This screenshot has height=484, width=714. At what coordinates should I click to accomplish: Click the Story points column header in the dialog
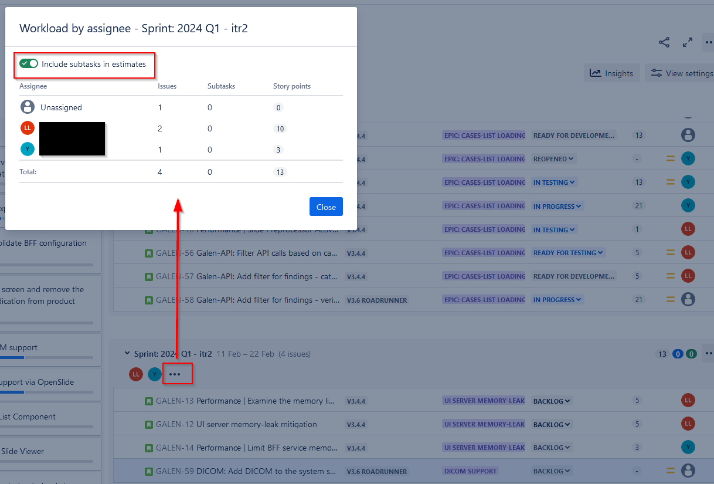pyautogui.click(x=292, y=86)
